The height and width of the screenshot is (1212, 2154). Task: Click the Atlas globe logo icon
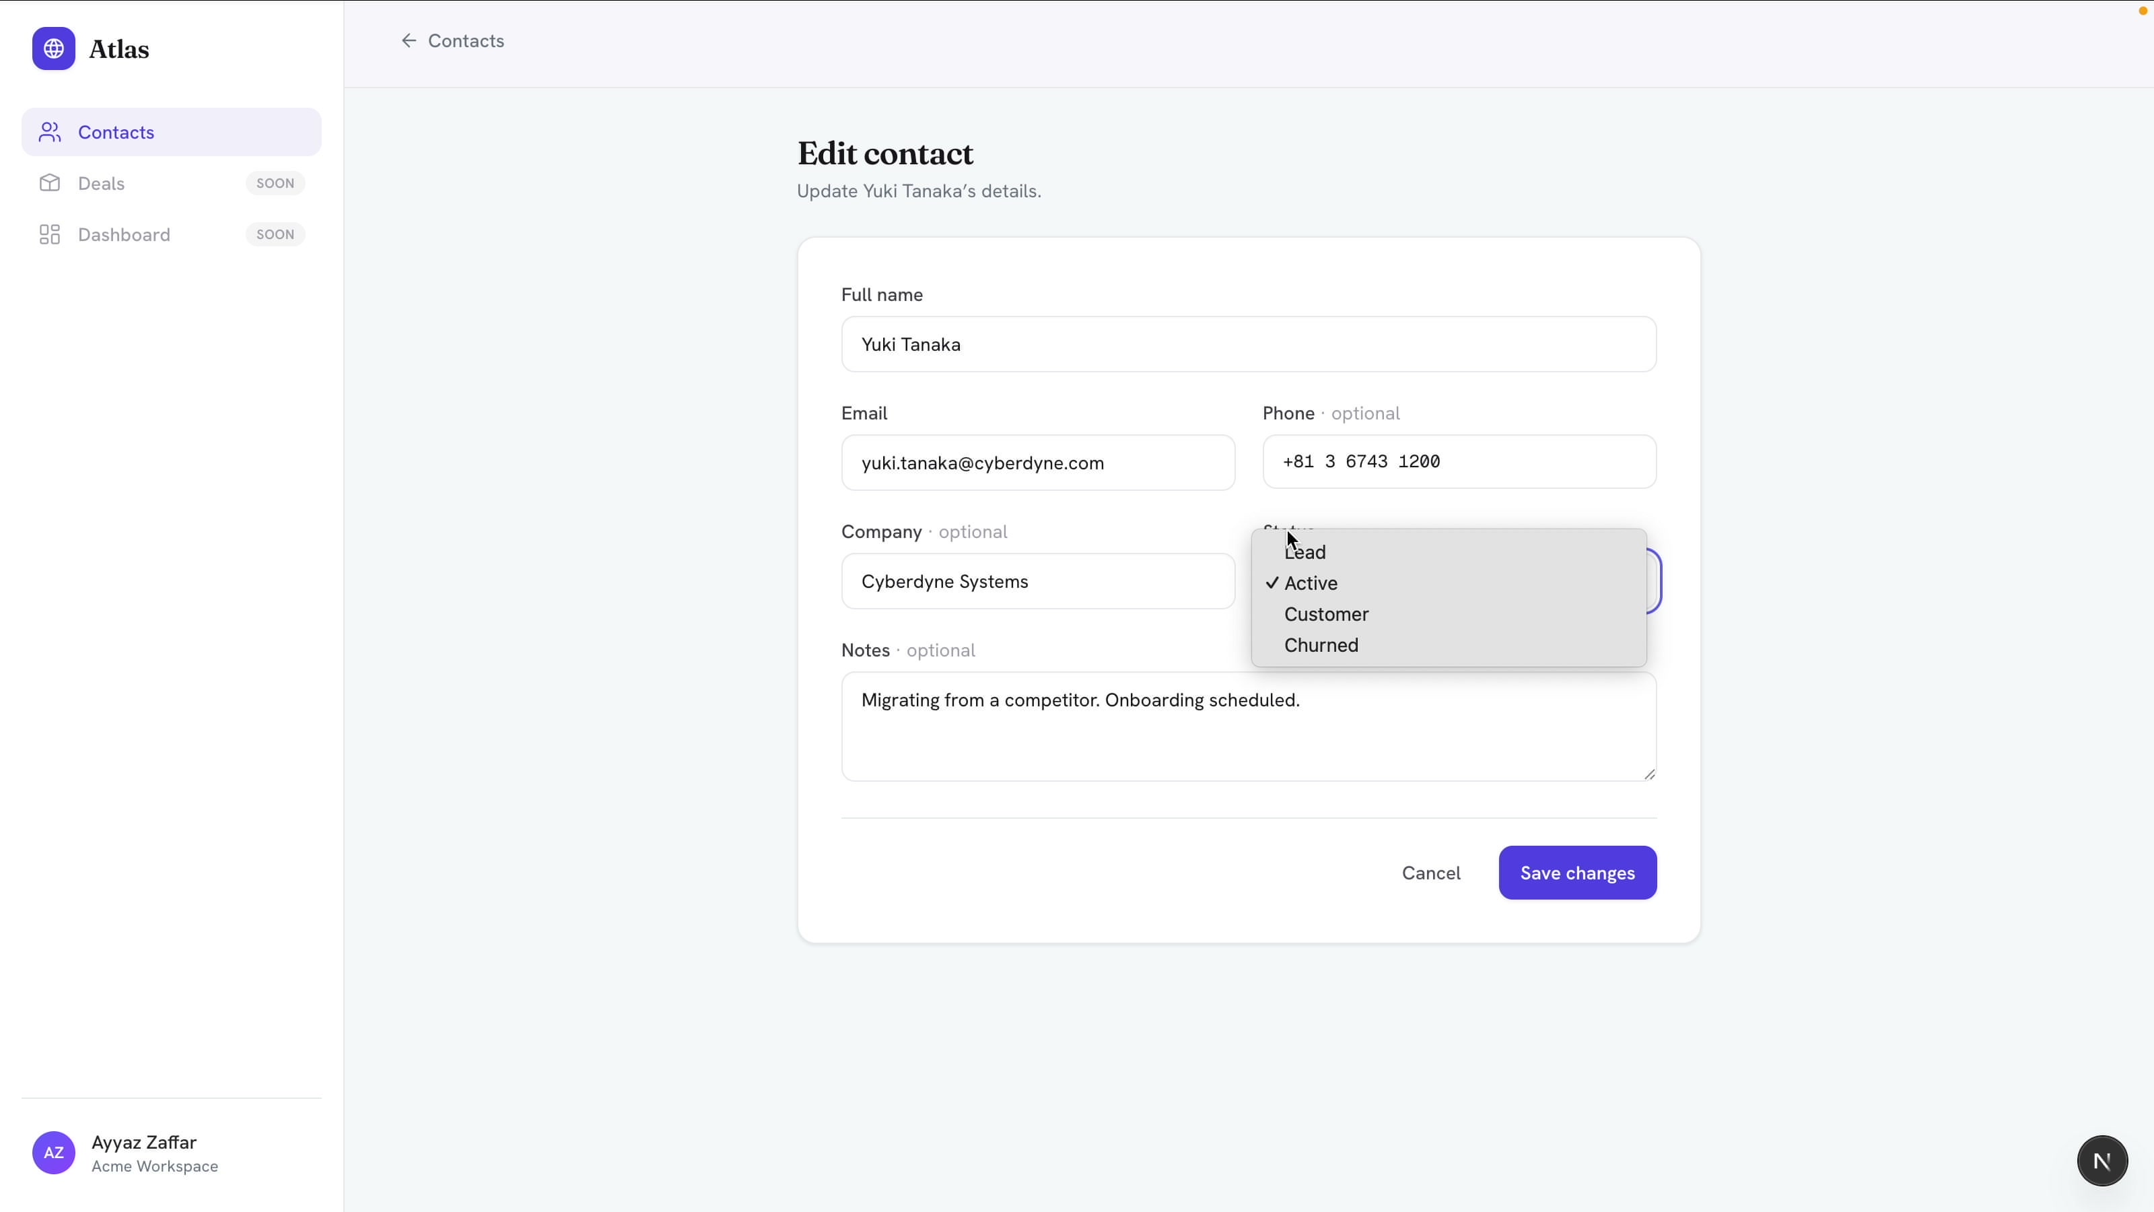[x=54, y=48]
